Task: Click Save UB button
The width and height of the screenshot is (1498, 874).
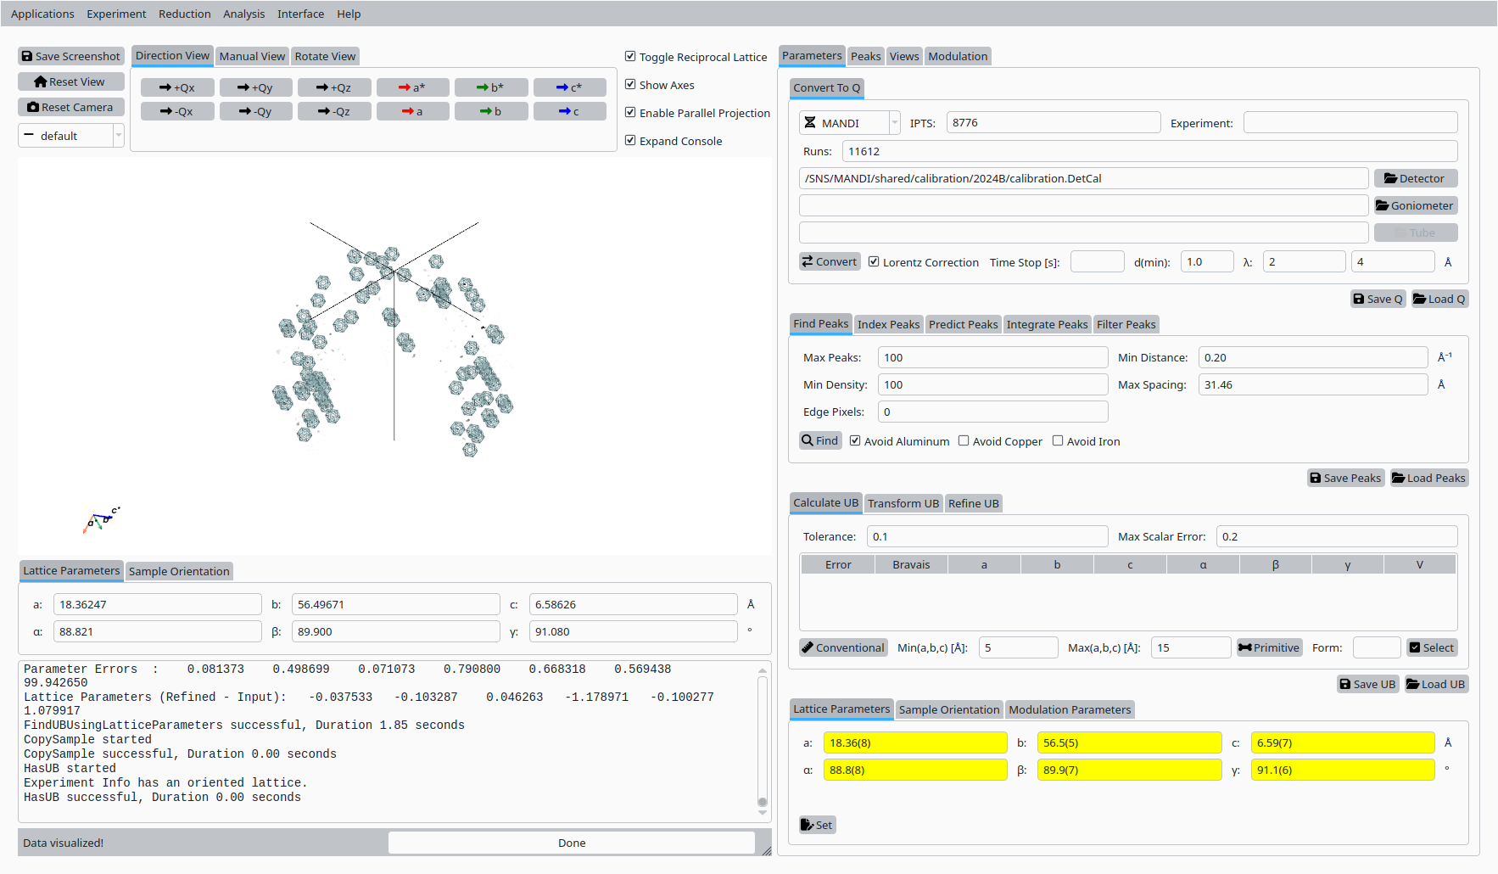Action: pyautogui.click(x=1367, y=684)
